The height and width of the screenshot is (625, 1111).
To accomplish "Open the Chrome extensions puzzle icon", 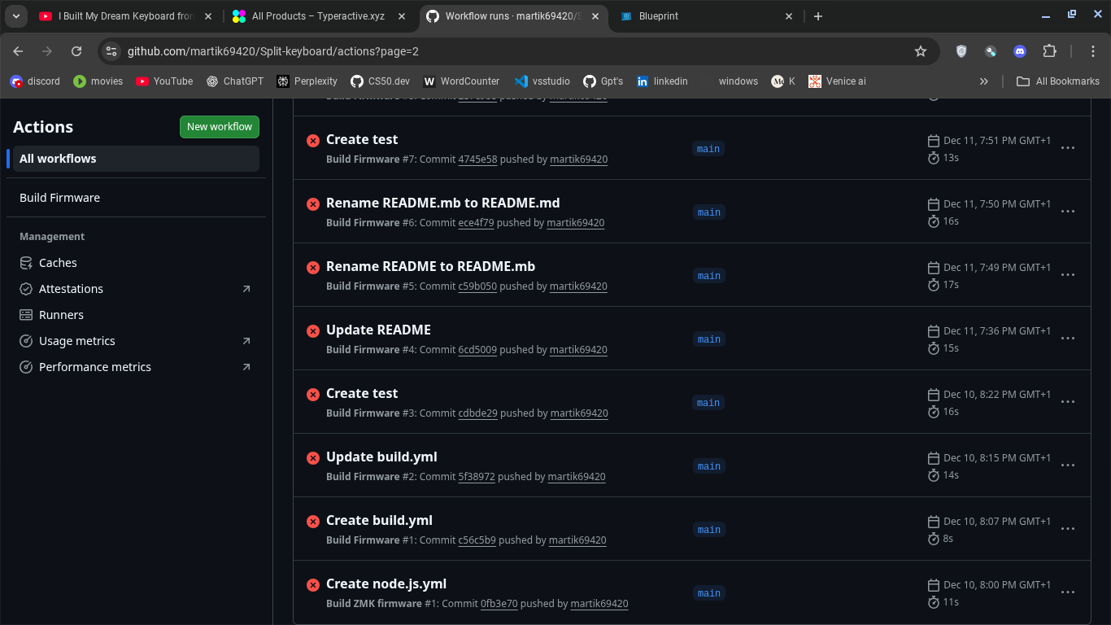I will [1049, 51].
